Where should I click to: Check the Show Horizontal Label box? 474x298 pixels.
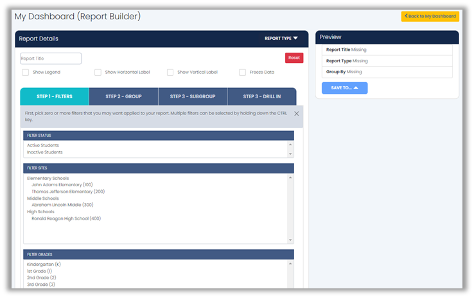(x=98, y=73)
